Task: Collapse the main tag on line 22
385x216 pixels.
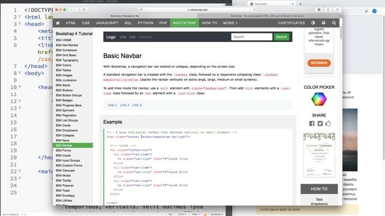Action: click(x=20, y=171)
